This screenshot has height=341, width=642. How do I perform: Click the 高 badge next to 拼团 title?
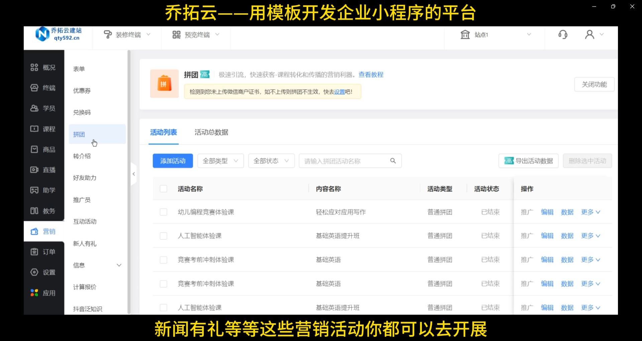pos(205,75)
